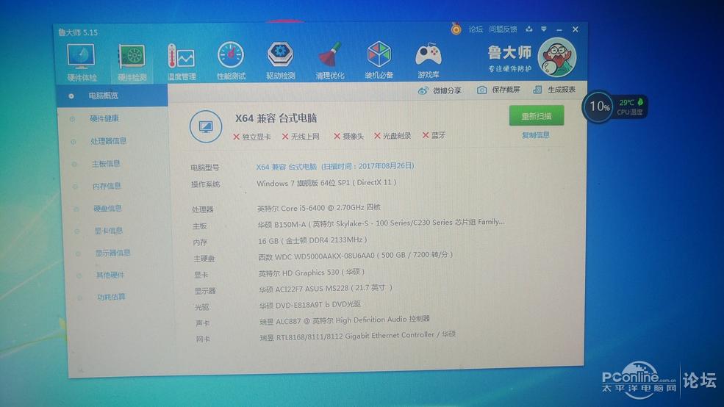The width and height of the screenshot is (724, 407).
Task: Click Windows 7 旗舰版 operating system text
Action: pyautogui.click(x=326, y=183)
